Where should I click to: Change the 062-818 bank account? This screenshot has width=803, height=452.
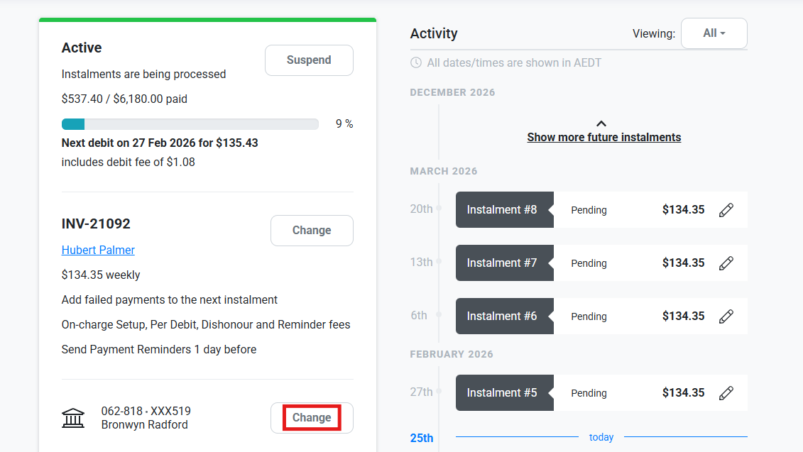[x=312, y=418]
